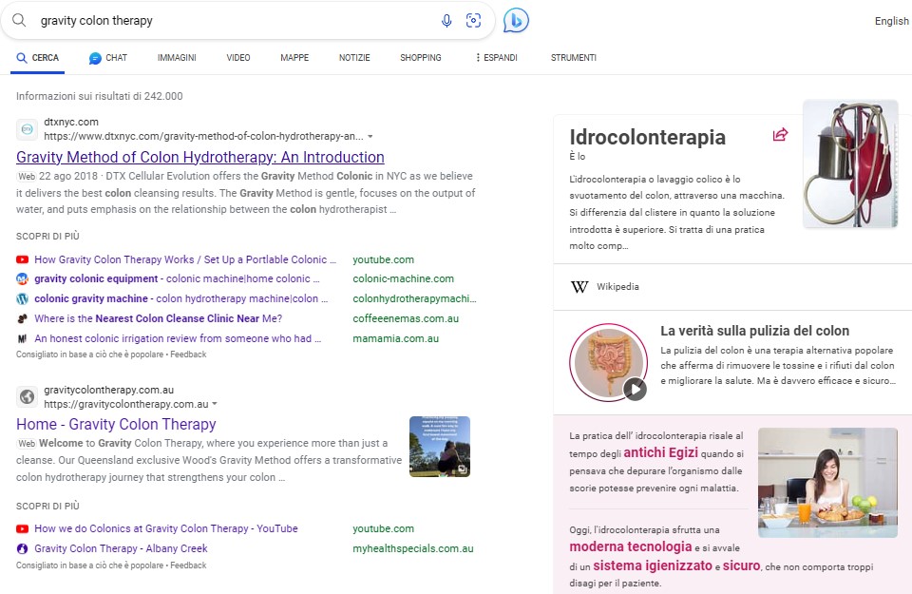Switch to the VIDEO tab
The image size is (912, 594).
[238, 58]
